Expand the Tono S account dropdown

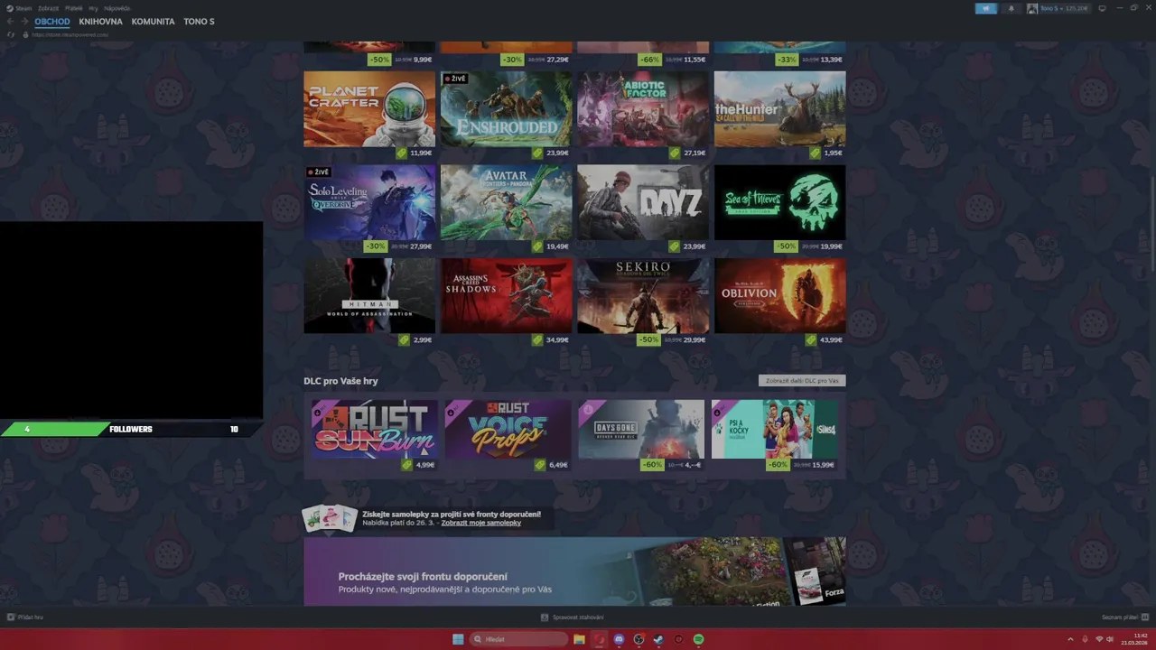[x=1064, y=8]
